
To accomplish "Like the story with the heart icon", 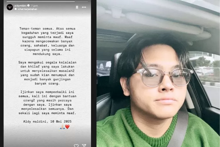I will (x=76, y=146).
